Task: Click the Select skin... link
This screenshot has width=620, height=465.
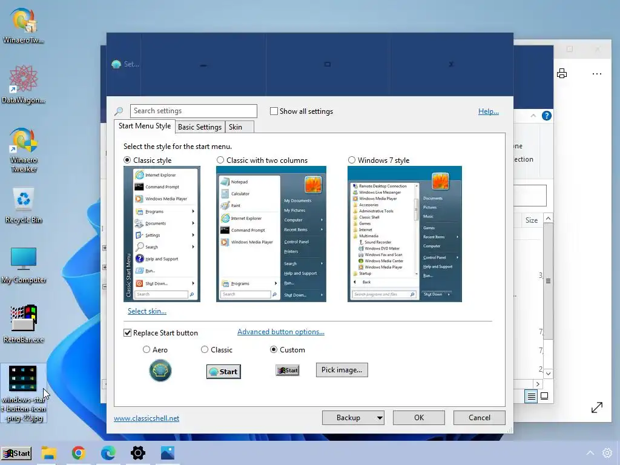Action: pyautogui.click(x=147, y=311)
